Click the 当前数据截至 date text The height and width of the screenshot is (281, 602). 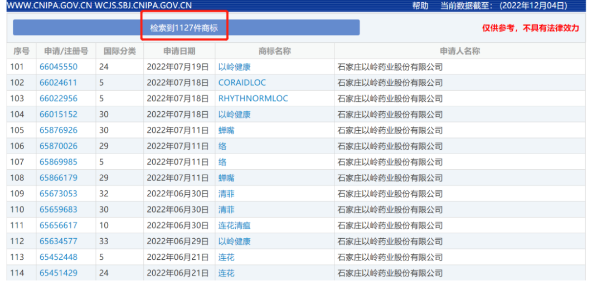click(504, 6)
